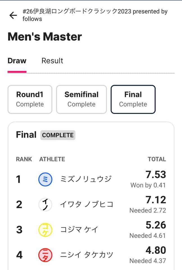
Task: Tap athlete name ミズノリュウジ
Action: (x=86, y=179)
